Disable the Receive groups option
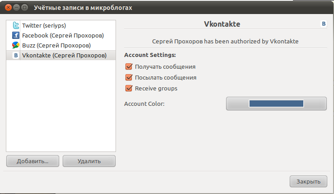 coord(129,88)
